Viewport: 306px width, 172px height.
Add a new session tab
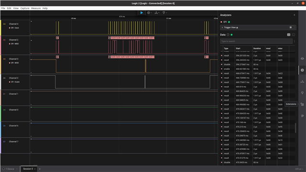40,169
